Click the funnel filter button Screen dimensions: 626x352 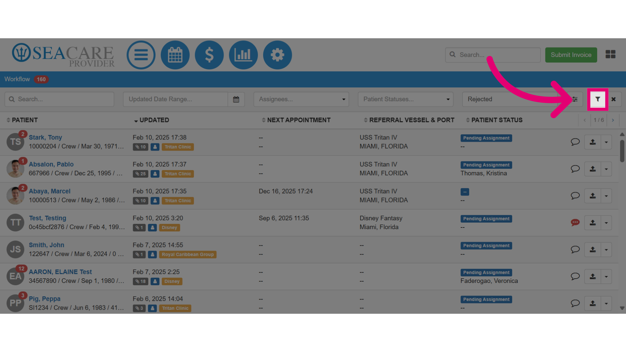[x=598, y=99]
